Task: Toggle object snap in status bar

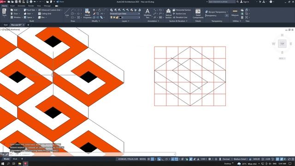Action: [177, 159]
